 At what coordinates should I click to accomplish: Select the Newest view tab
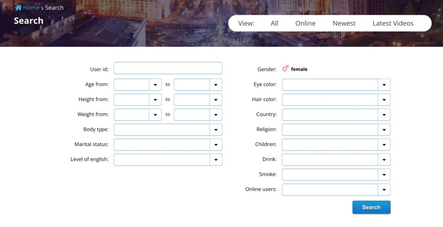point(344,23)
